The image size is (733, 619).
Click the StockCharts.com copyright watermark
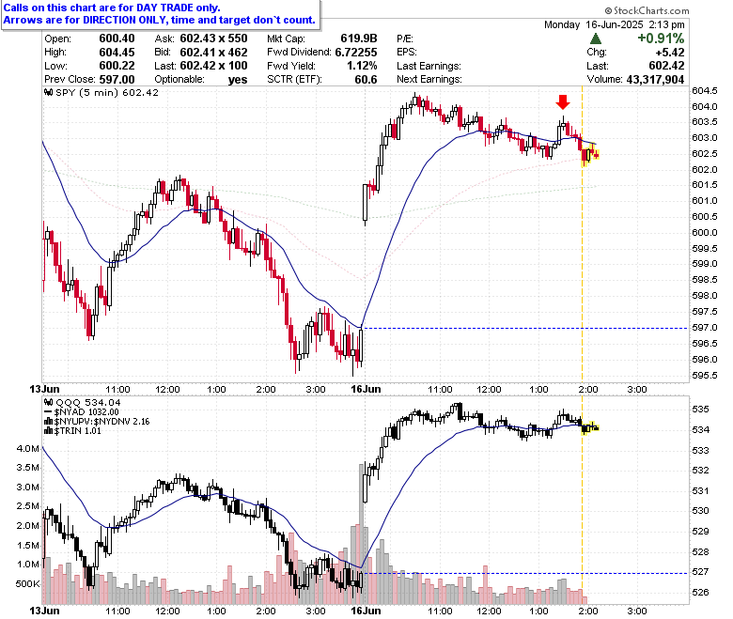(647, 10)
